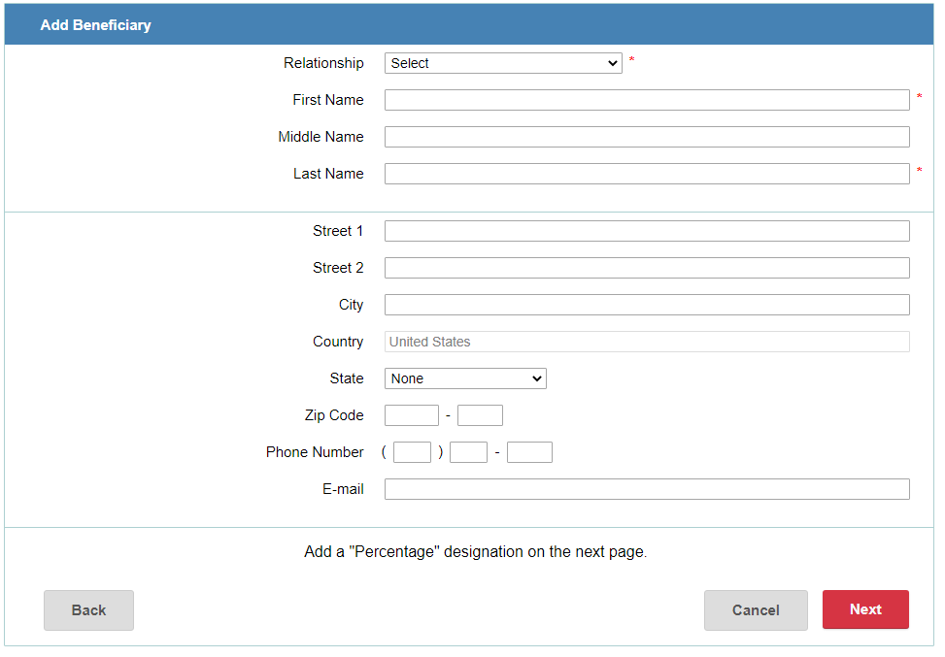This screenshot has width=945, height=657.
Task: Focus the phone area code box in parentheses
Action: click(x=412, y=452)
